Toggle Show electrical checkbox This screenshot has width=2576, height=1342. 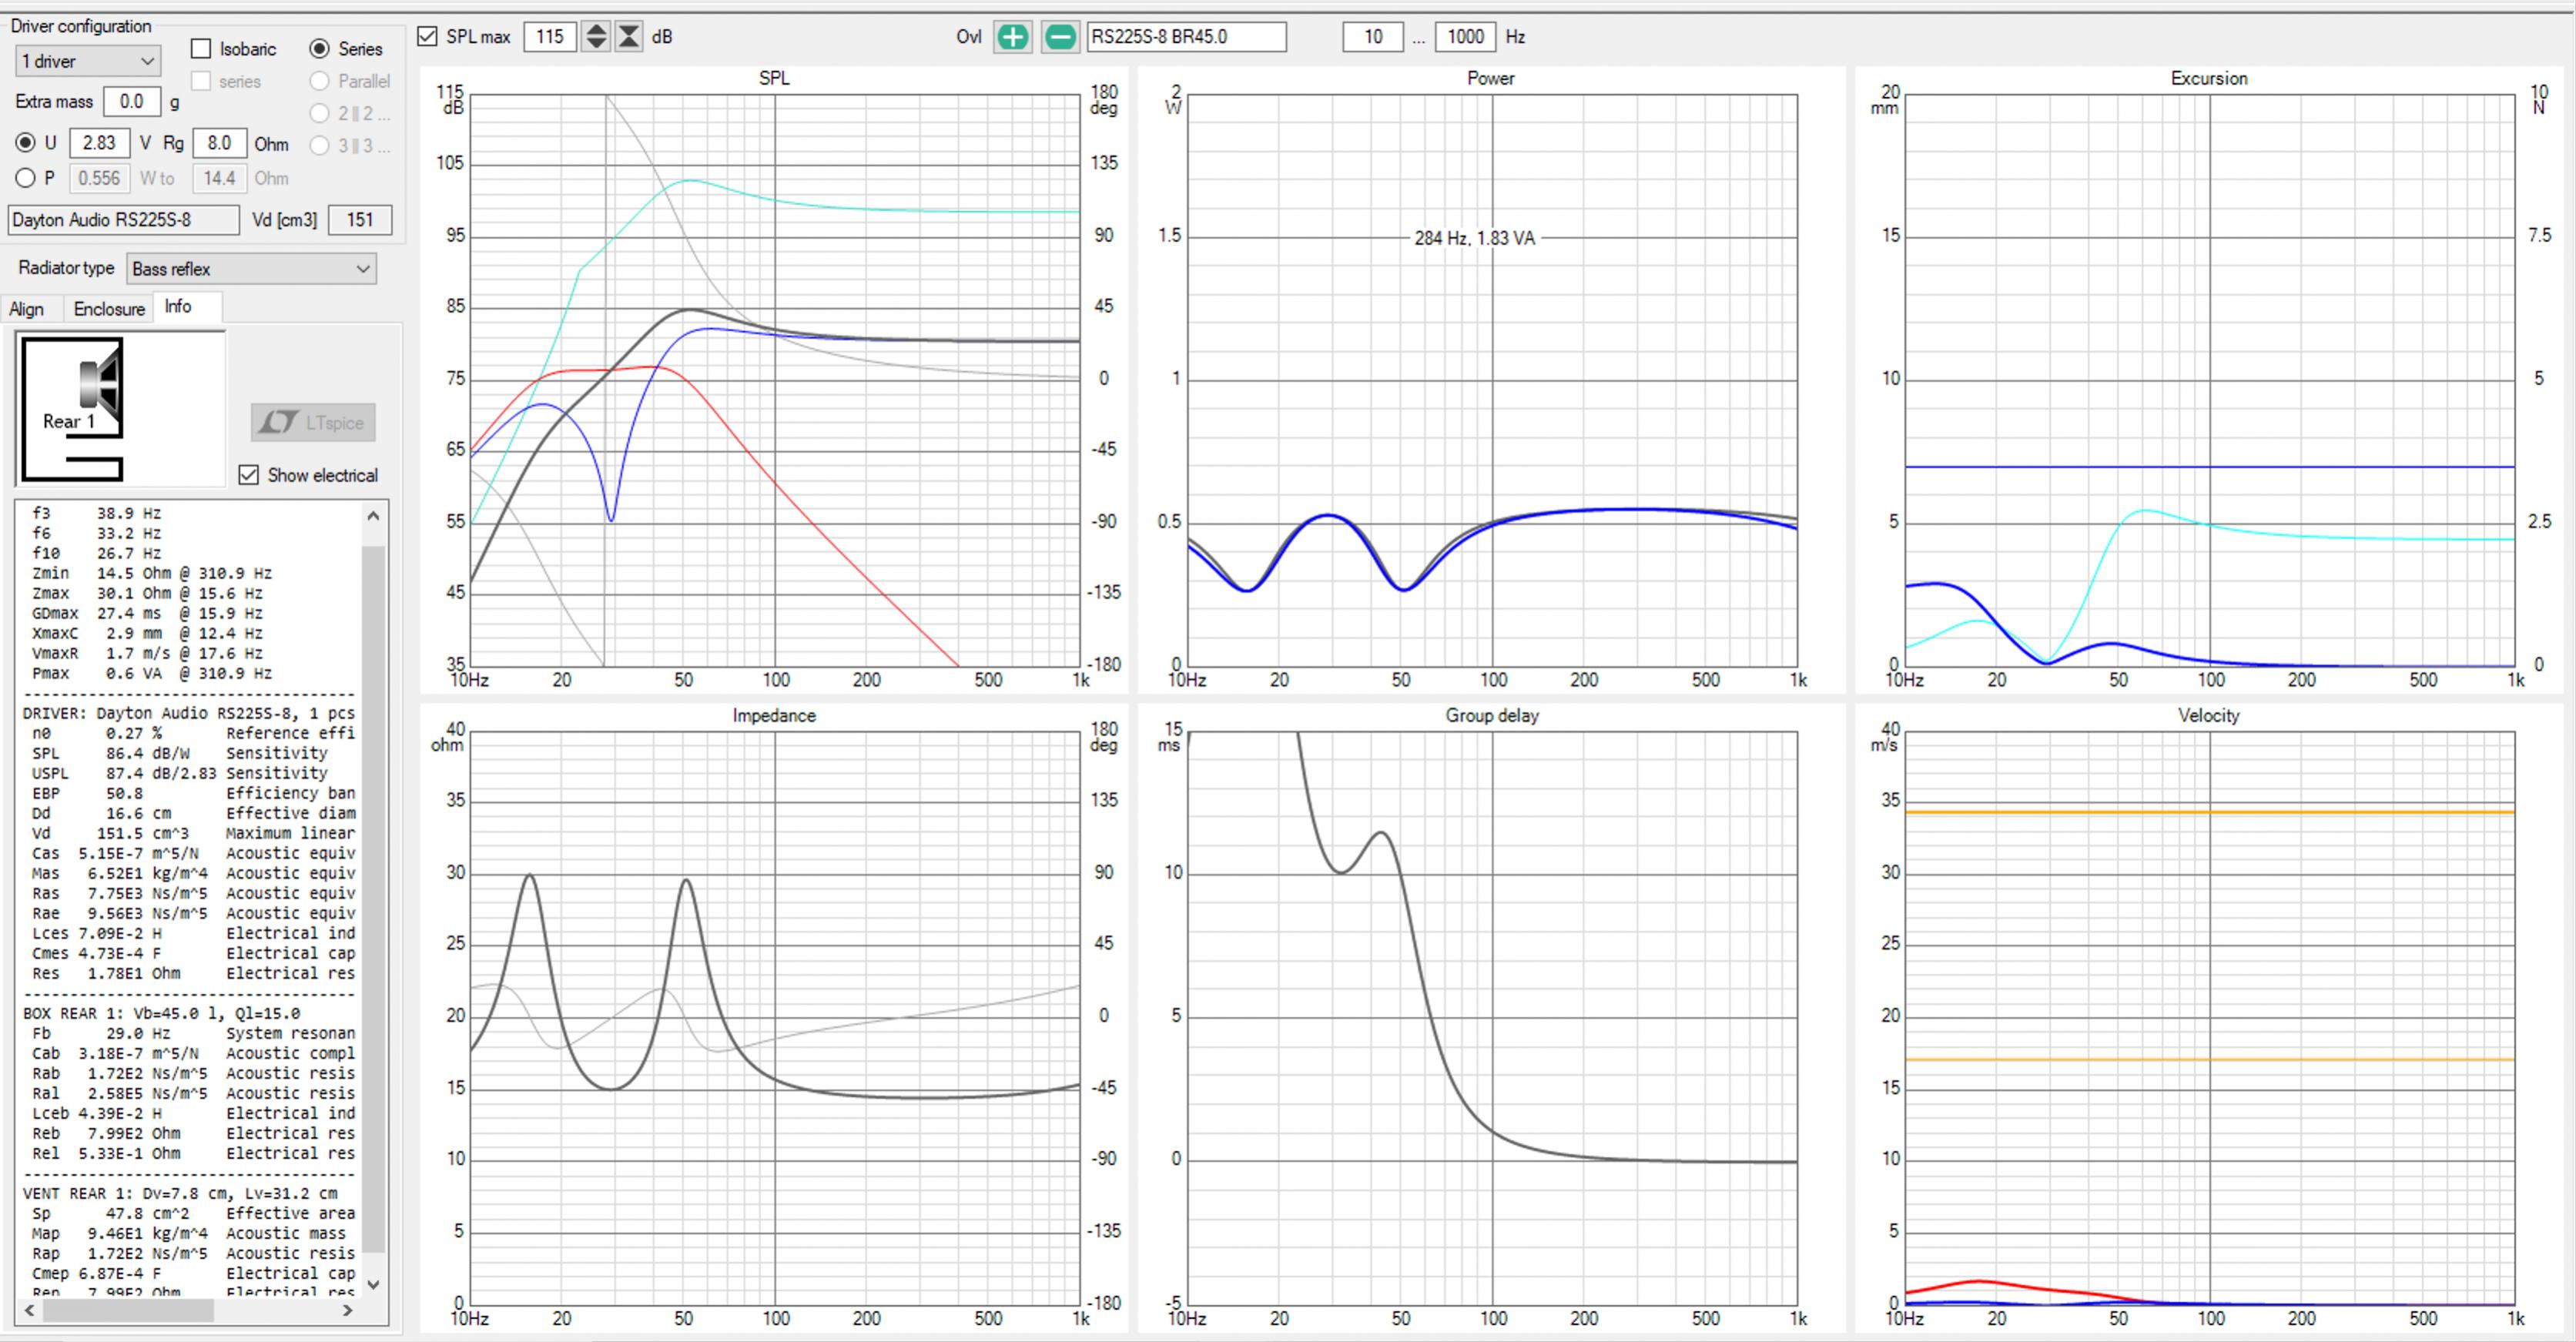(249, 475)
